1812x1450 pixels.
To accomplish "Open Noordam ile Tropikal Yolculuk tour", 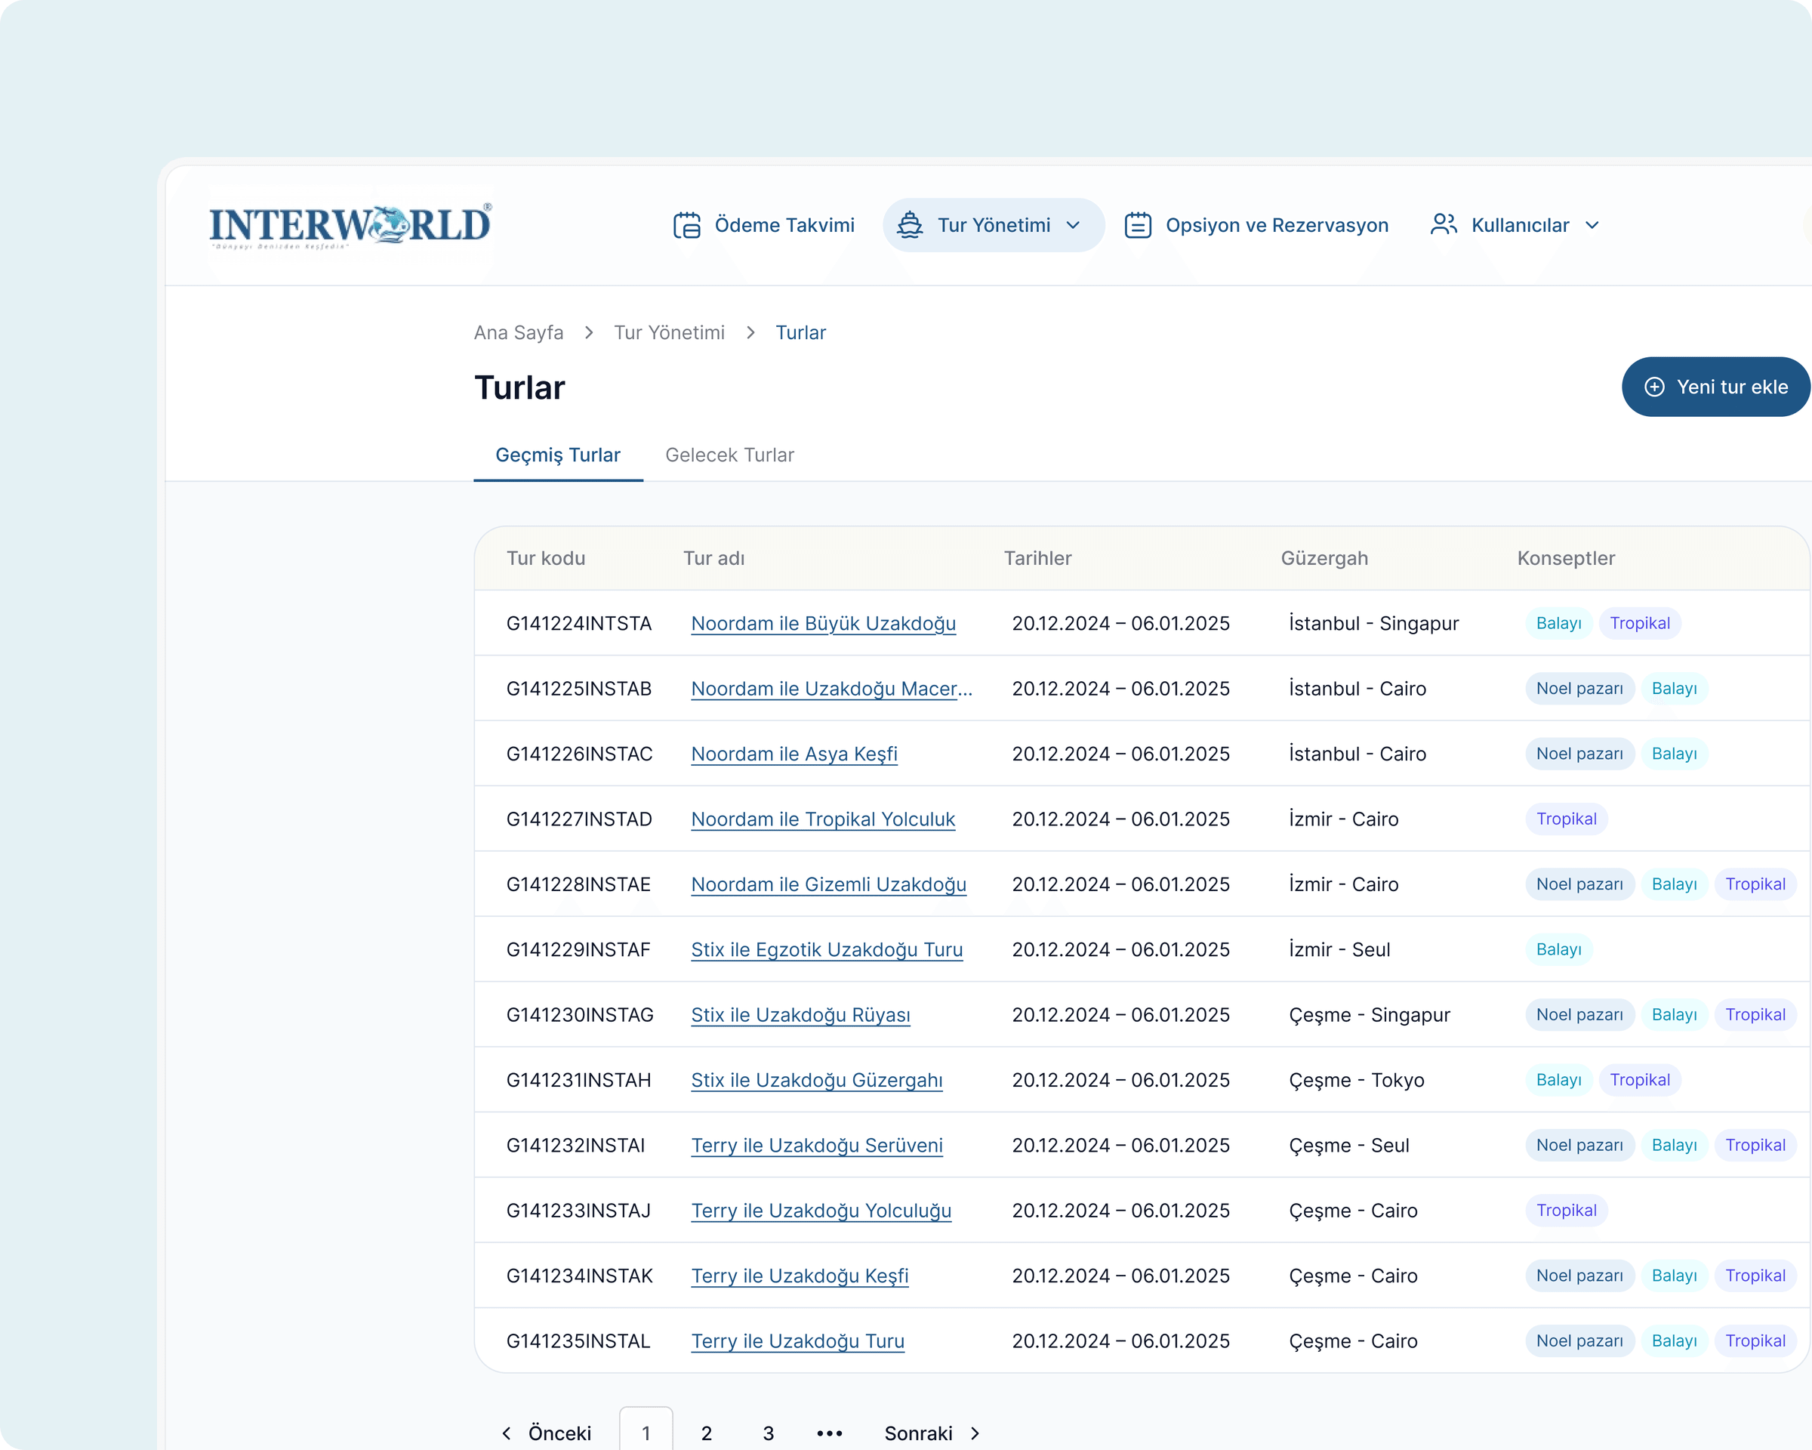I will point(823,819).
